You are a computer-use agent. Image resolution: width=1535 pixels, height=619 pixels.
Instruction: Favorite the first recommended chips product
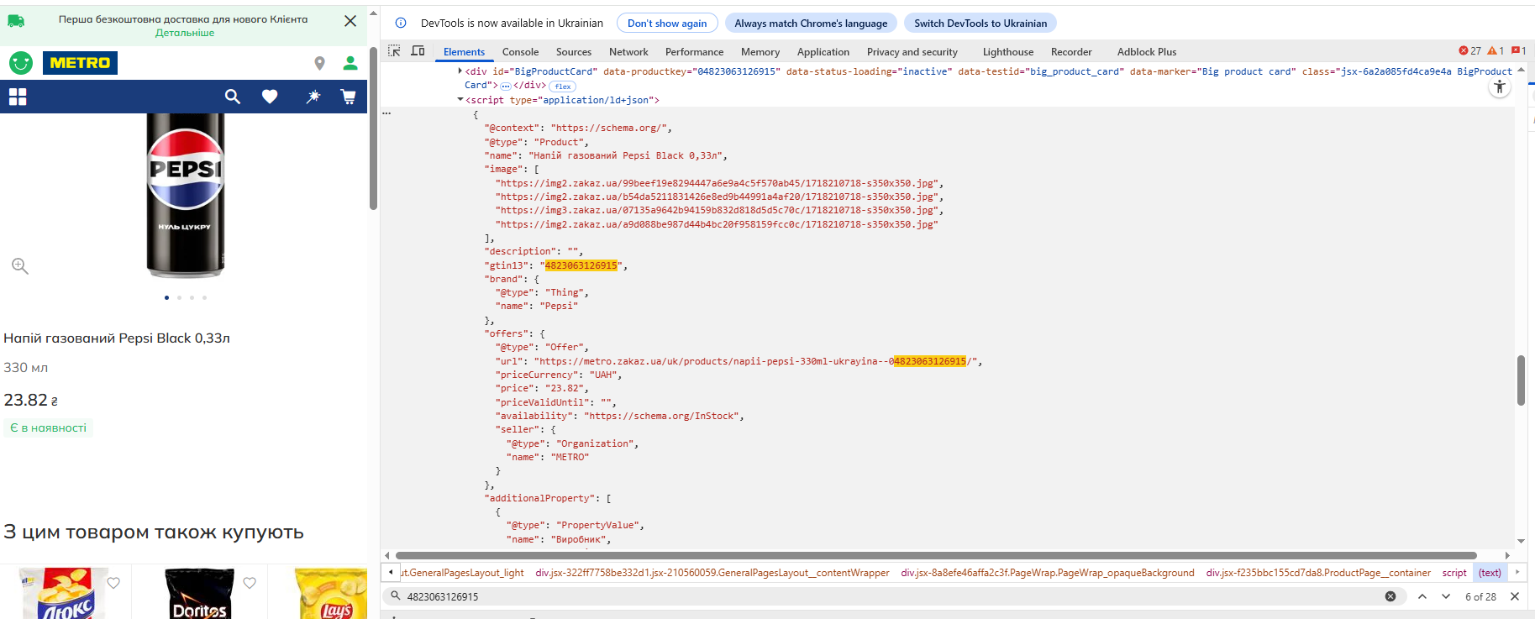113,583
